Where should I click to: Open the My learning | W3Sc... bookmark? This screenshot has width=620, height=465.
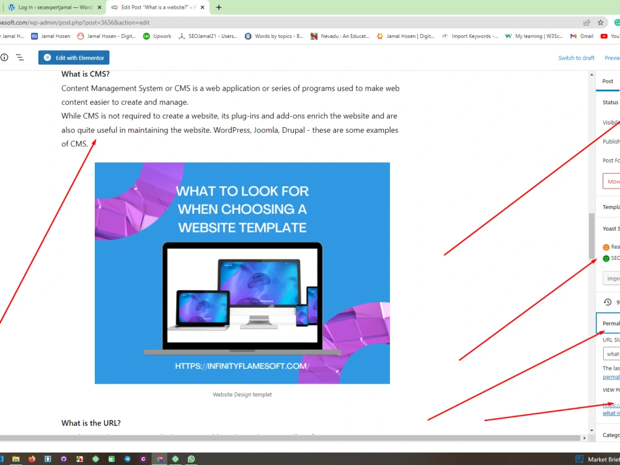[x=534, y=36]
